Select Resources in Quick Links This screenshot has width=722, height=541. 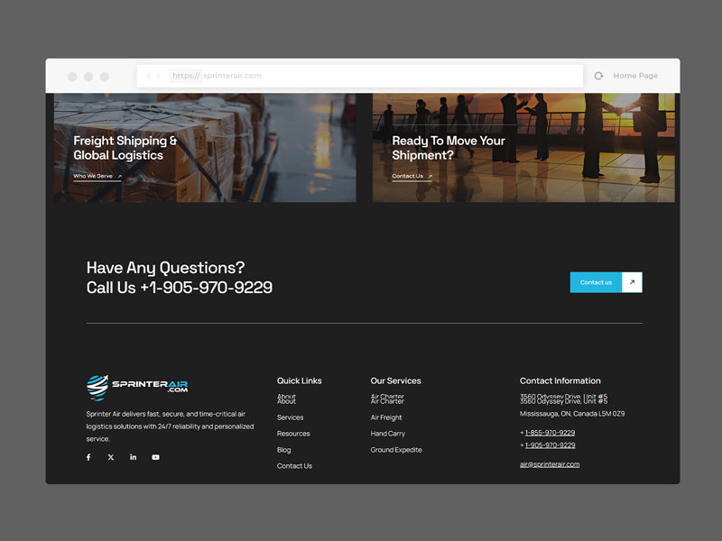(293, 434)
